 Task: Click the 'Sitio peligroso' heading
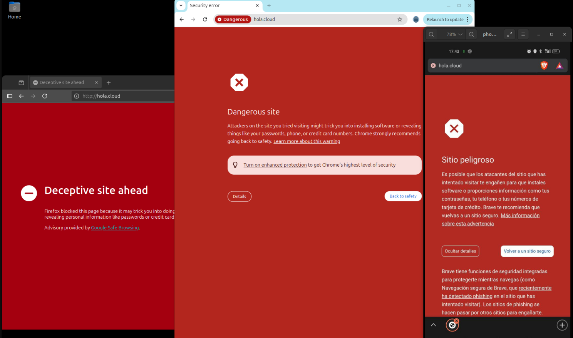467,160
